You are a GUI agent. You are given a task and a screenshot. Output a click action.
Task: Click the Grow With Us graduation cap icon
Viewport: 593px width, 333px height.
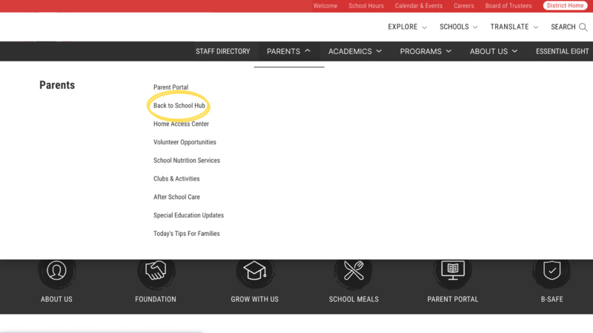[x=255, y=271]
